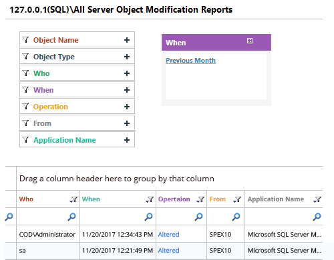The width and height of the screenshot is (334, 260).
Task: Open Altered link in COD\Administrator row
Action: 168,235
